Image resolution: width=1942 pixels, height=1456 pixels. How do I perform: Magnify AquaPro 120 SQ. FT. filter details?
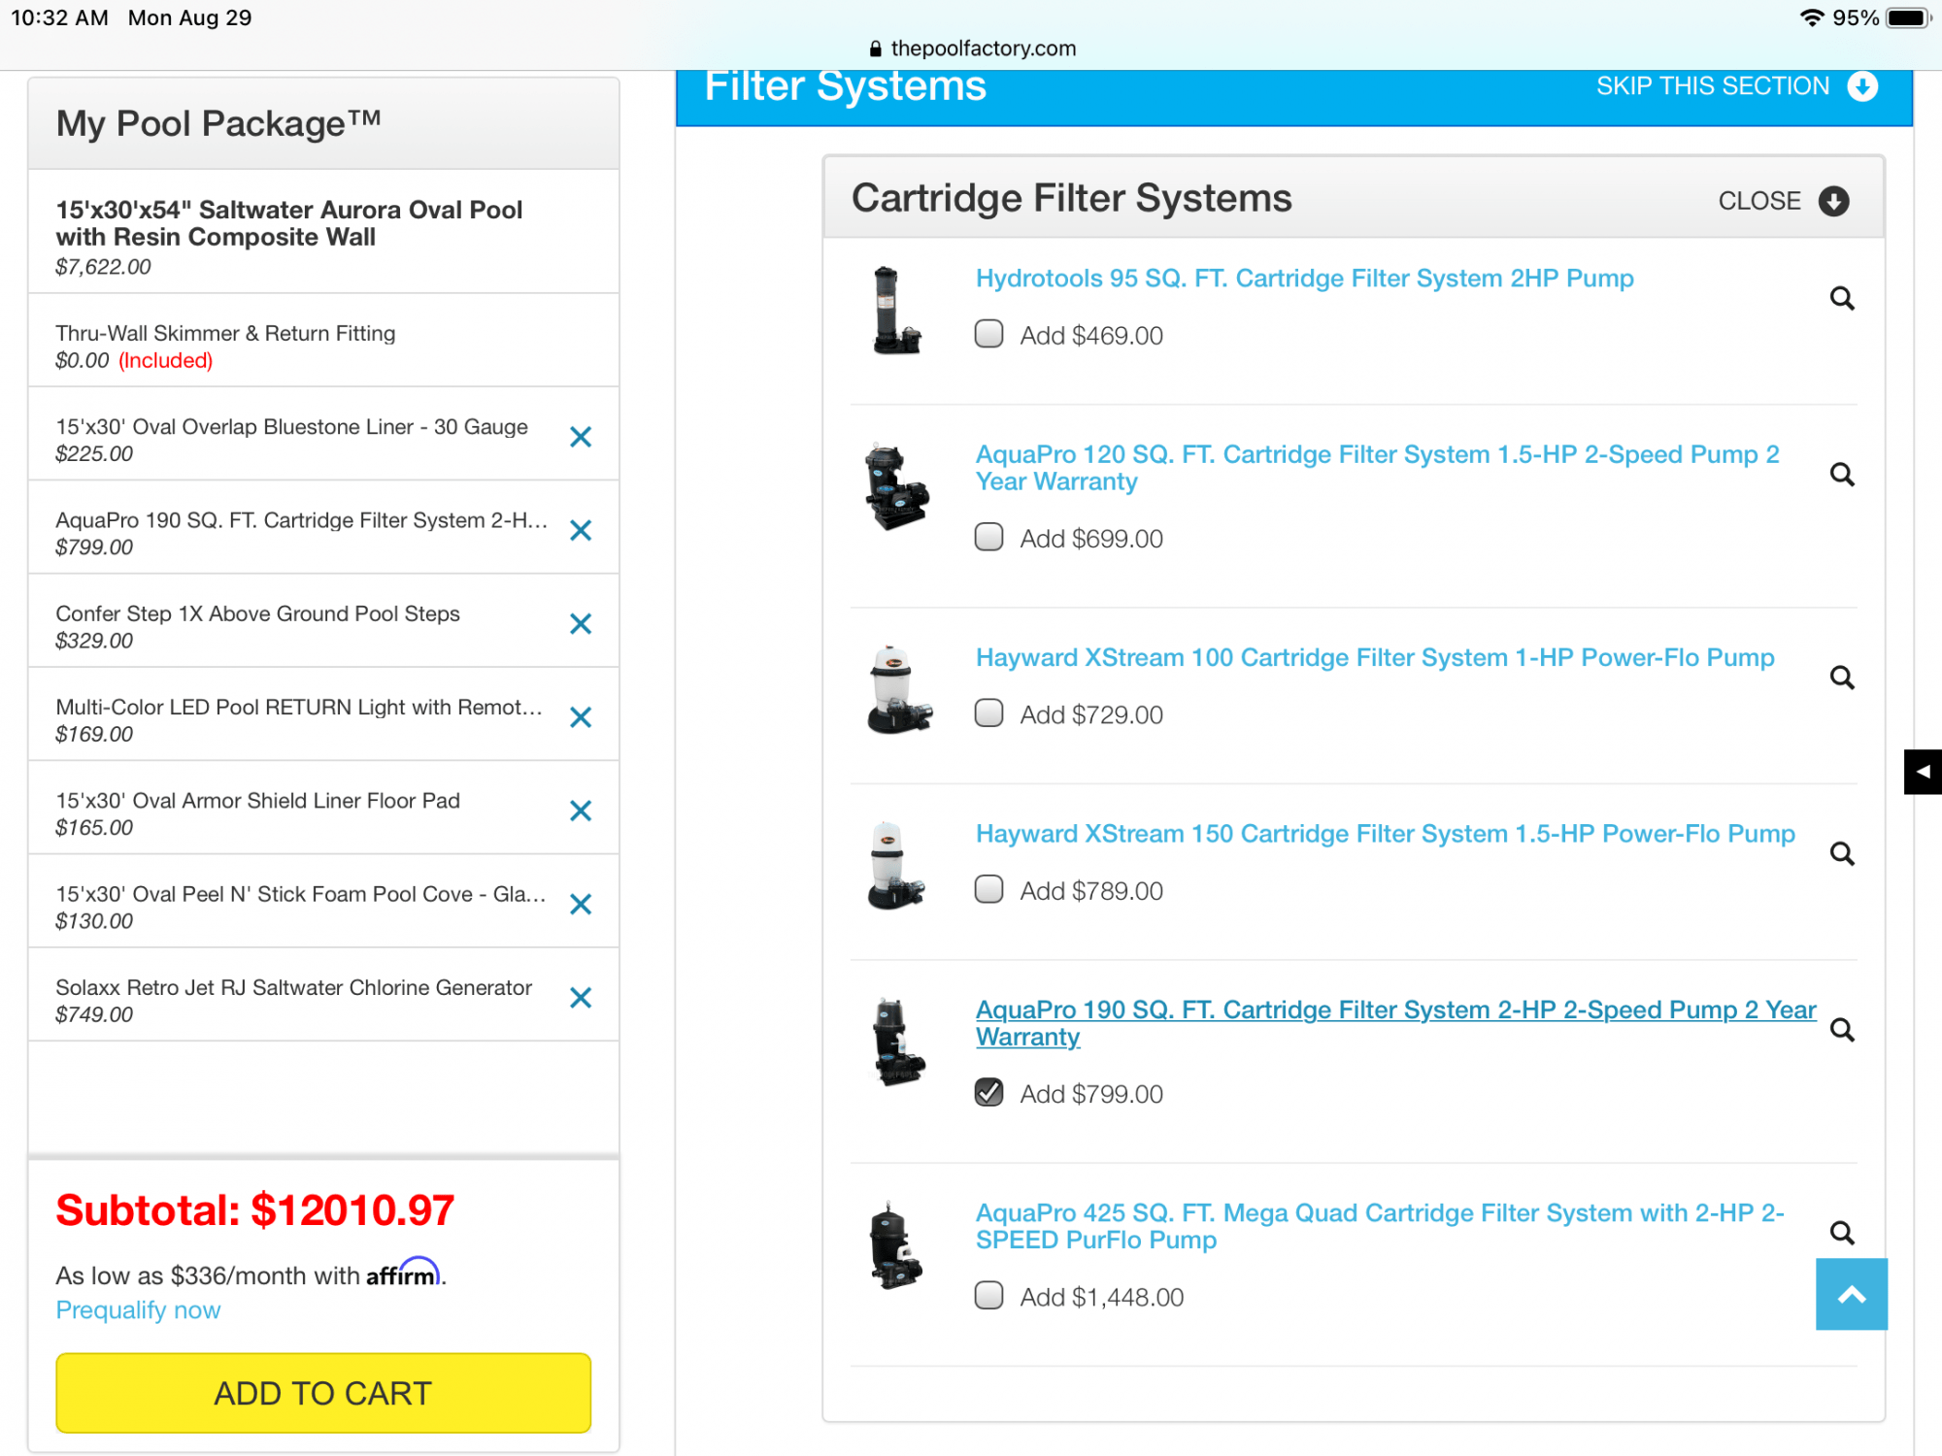(1842, 475)
